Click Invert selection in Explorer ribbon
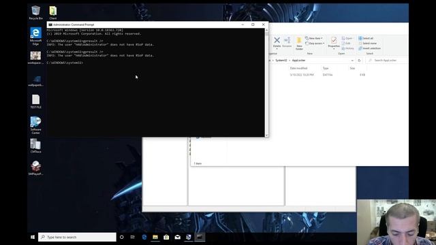The image size is (436, 245). 369,48
